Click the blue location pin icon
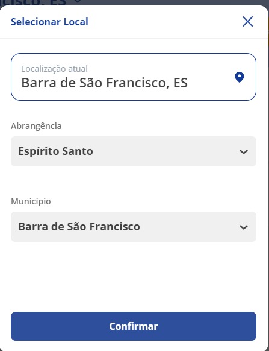 pyautogui.click(x=240, y=77)
